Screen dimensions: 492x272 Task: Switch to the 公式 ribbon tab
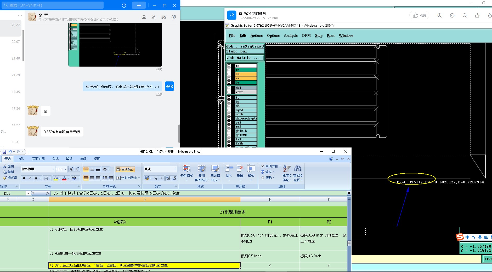[x=55, y=159]
